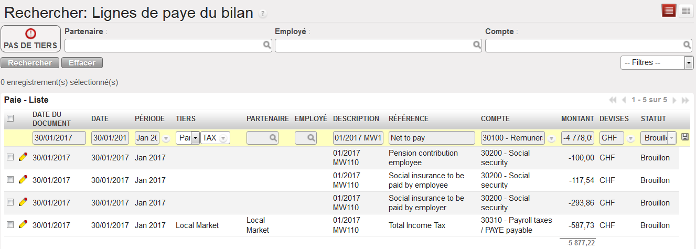Switch to the grey column view icon

[x=686, y=10]
